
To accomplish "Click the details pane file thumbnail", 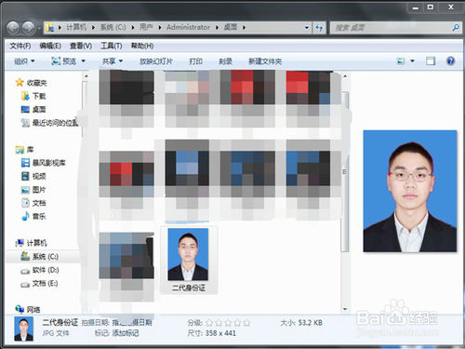I will click(23, 329).
